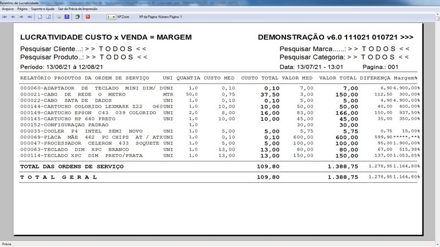440x247 pixels.
Task: Click row '000152-CONFIGURAÇAO PADRAO'
Action: pos(190,125)
